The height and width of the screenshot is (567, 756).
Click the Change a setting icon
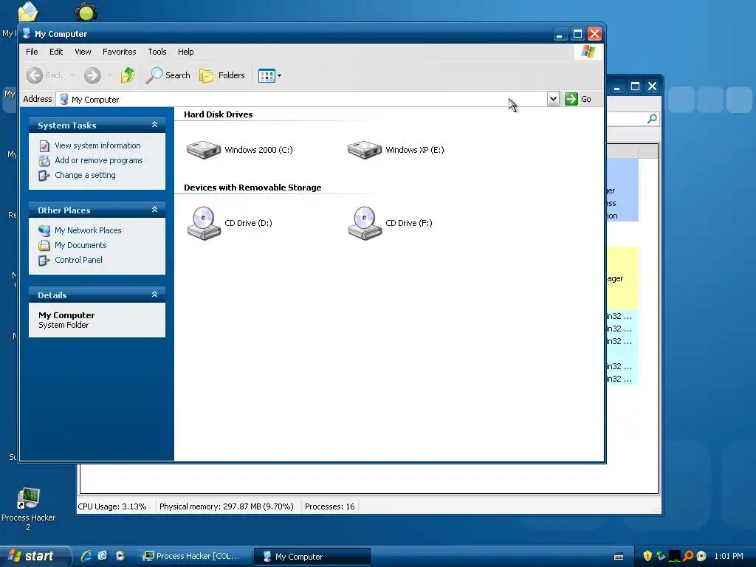(44, 176)
